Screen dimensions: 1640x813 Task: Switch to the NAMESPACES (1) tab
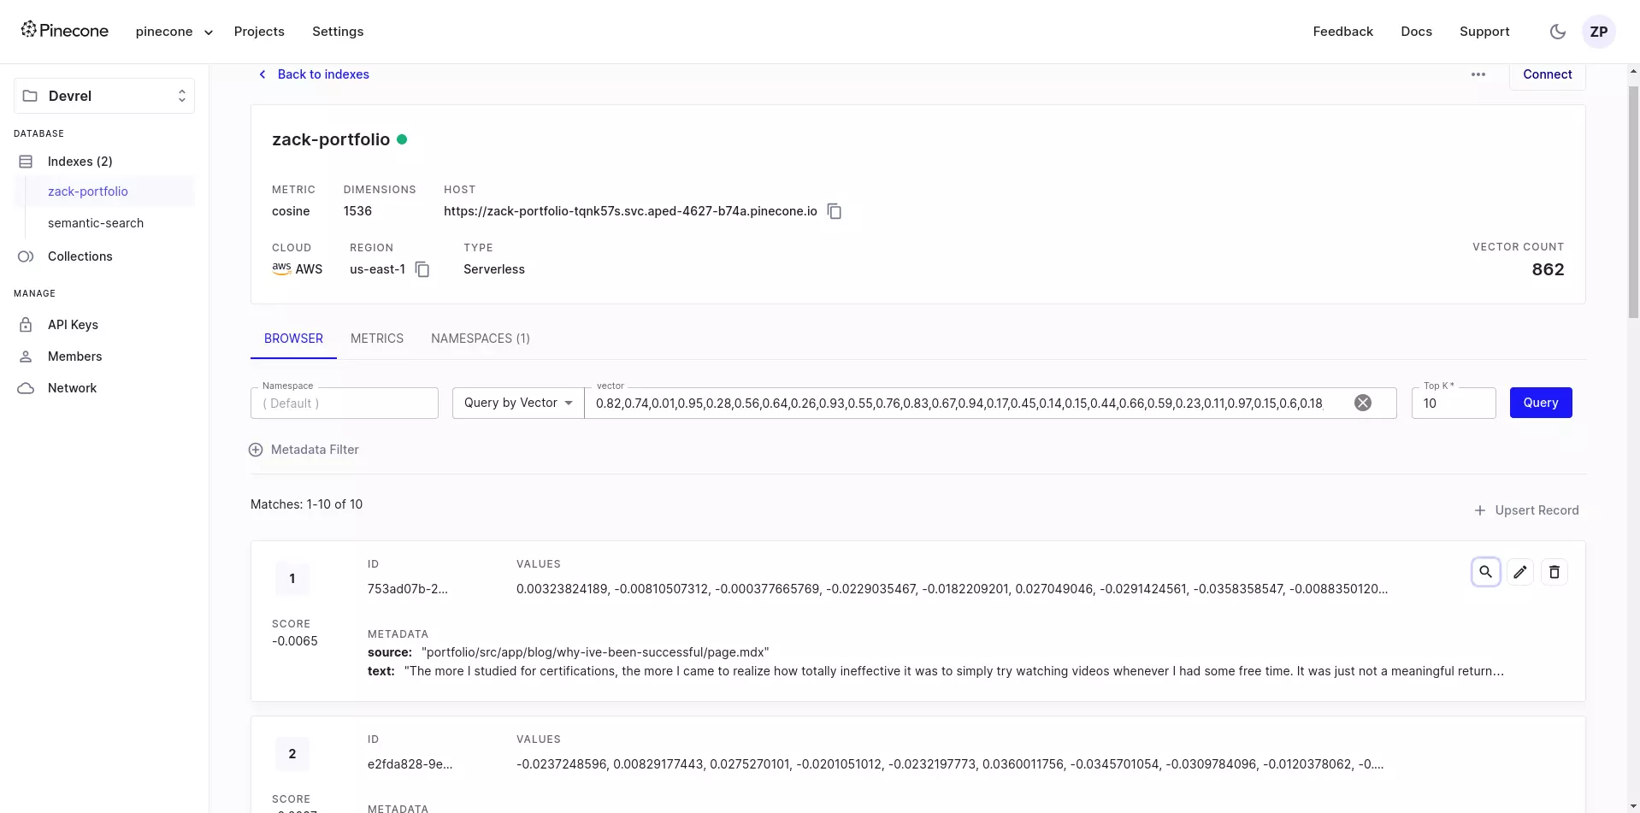tap(480, 339)
